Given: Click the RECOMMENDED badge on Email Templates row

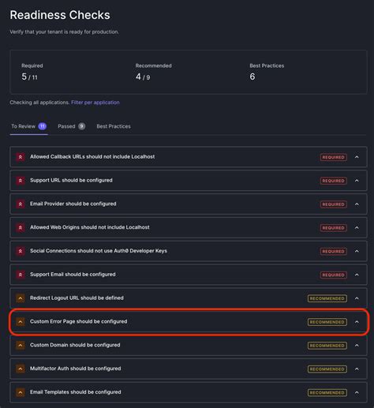Looking at the screenshot, I should coord(327,393).
